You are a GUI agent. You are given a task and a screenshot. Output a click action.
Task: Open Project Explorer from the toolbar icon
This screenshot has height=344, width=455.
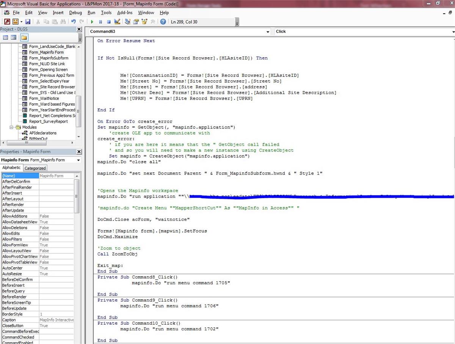pos(128,22)
